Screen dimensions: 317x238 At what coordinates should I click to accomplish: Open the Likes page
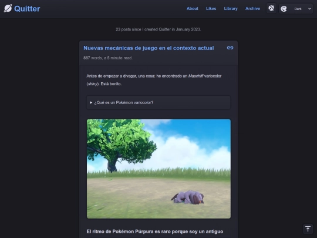[x=211, y=8]
